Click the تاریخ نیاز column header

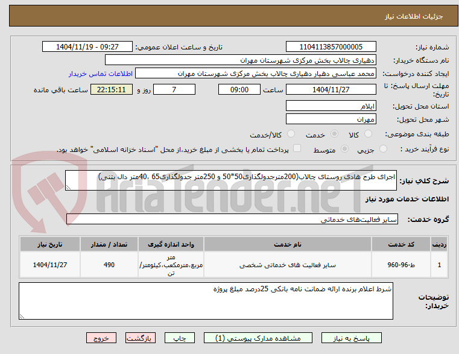pos(50,244)
